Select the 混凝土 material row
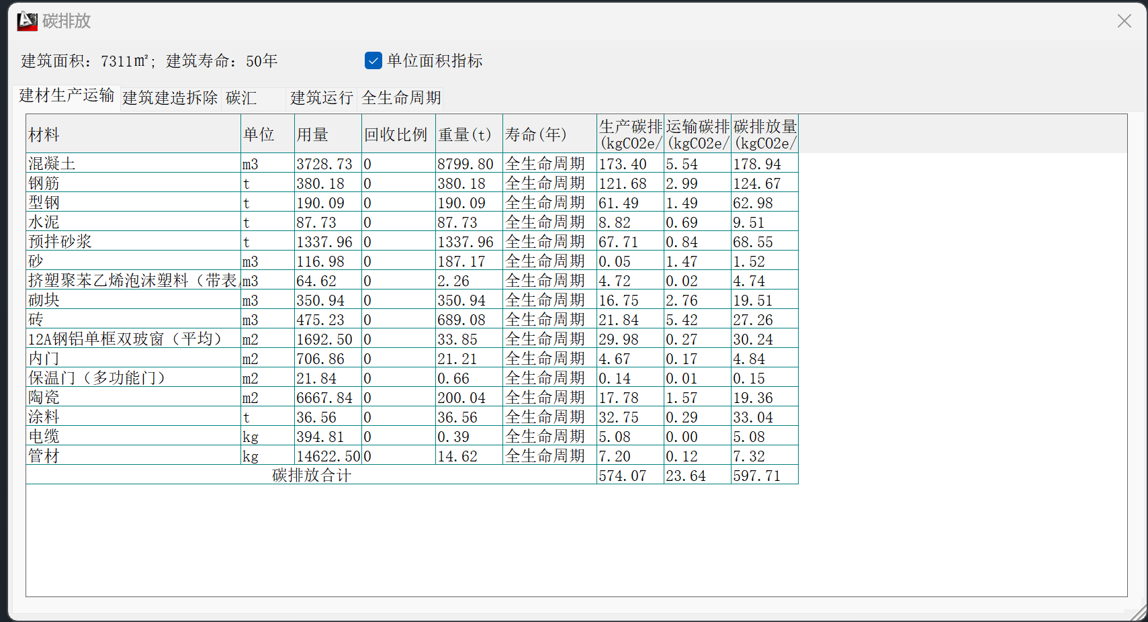Image resolution: width=1148 pixels, height=622 pixels. pyautogui.click(x=52, y=164)
